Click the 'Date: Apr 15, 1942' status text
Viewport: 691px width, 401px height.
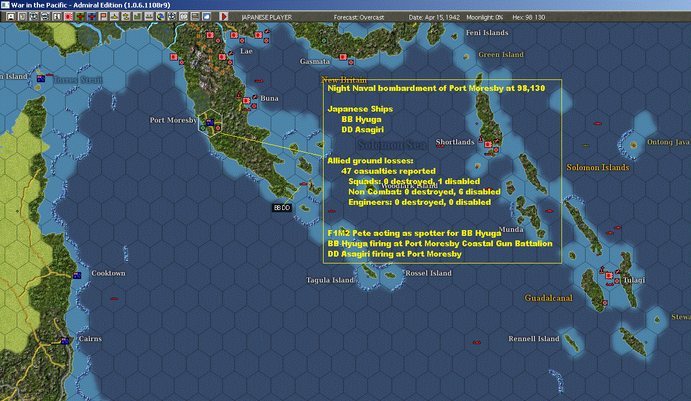click(434, 17)
